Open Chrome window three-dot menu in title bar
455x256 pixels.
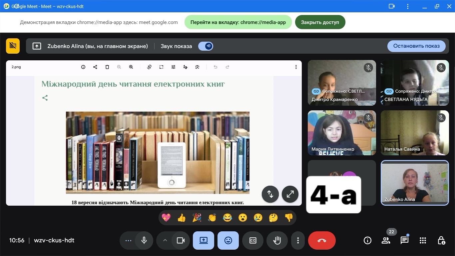pyautogui.click(x=408, y=6)
